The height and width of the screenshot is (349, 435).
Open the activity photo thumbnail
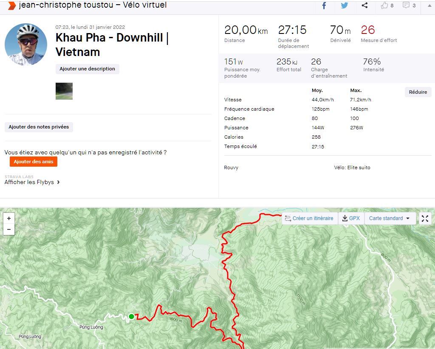coord(64,91)
